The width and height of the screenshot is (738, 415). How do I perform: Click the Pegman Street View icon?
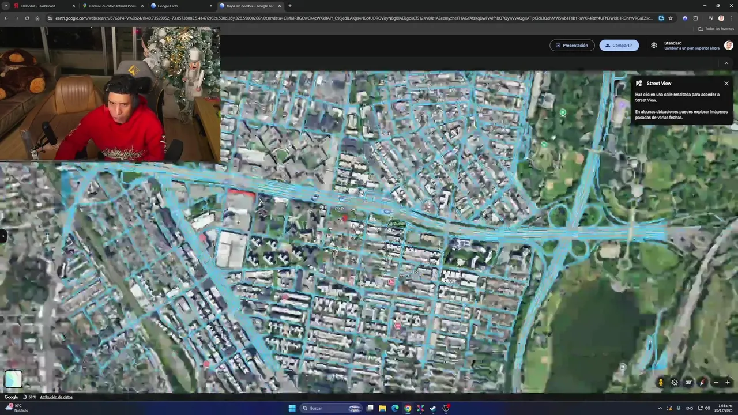click(x=661, y=382)
